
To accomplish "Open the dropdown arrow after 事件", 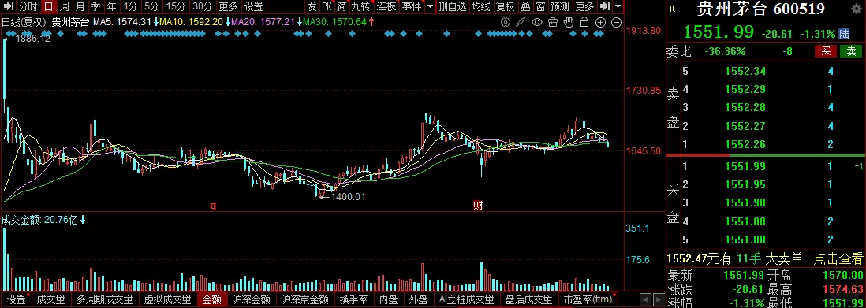I will click(x=430, y=6).
